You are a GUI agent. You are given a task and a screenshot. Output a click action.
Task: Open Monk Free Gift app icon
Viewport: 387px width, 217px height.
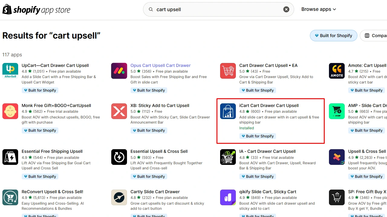[10, 111]
